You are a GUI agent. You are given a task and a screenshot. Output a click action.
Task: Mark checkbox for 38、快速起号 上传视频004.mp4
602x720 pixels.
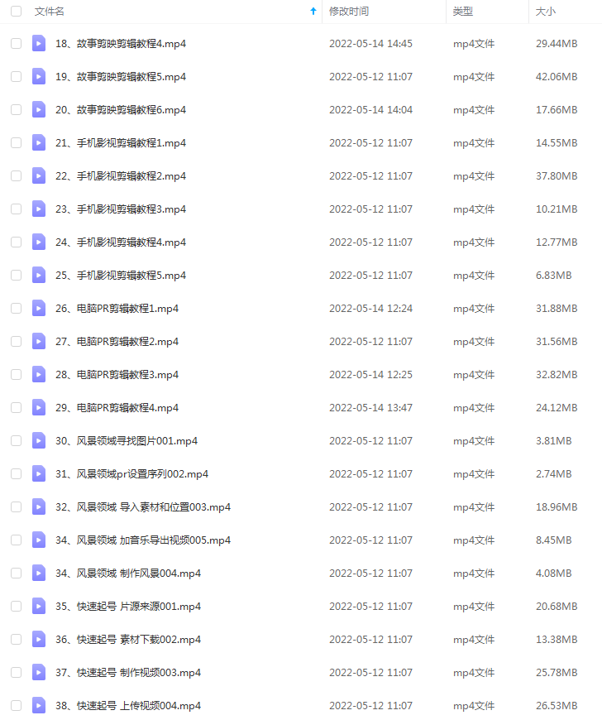(16, 705)
